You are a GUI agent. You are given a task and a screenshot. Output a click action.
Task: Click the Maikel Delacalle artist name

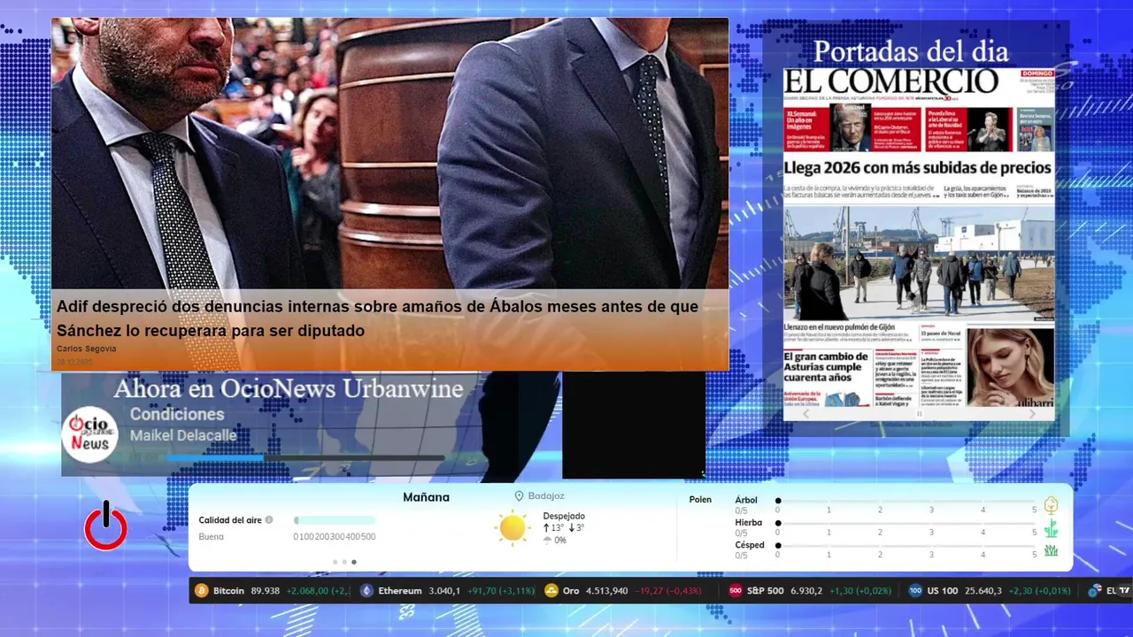(x=183, y=435)
